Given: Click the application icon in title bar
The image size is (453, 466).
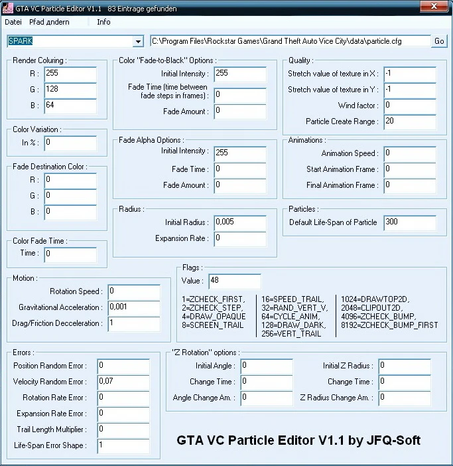Looking at the screenshot, I should 7,8.
